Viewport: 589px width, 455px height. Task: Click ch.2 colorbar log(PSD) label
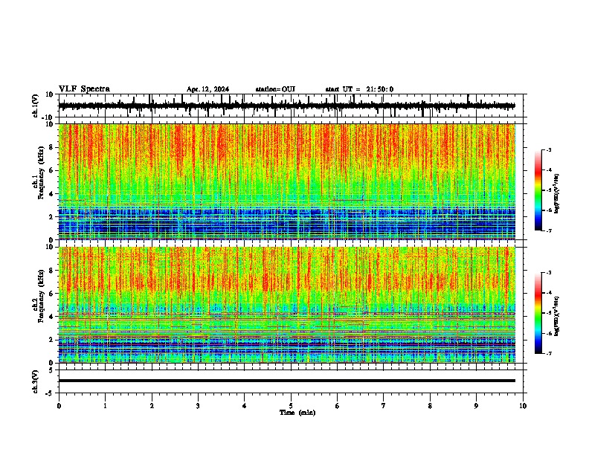556,316
